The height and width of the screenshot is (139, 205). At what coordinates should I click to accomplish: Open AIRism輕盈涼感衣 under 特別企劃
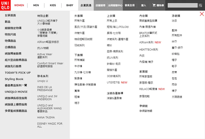coord(48,42)
